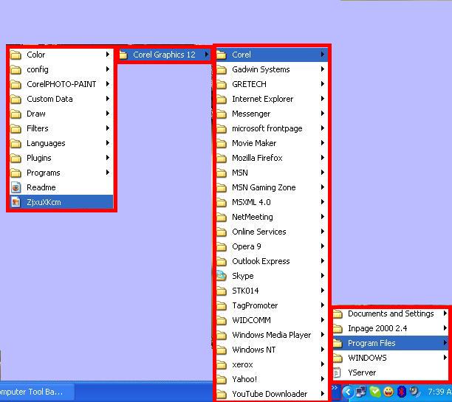Click the network connection tray icon
Screen dimensions: 452x402
pos(361,392)
